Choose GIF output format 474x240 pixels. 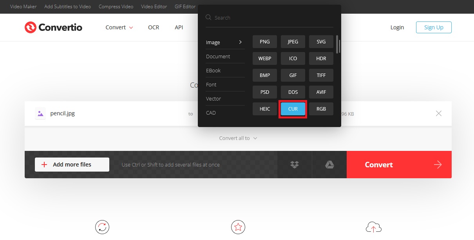click(x=293, y=75)
